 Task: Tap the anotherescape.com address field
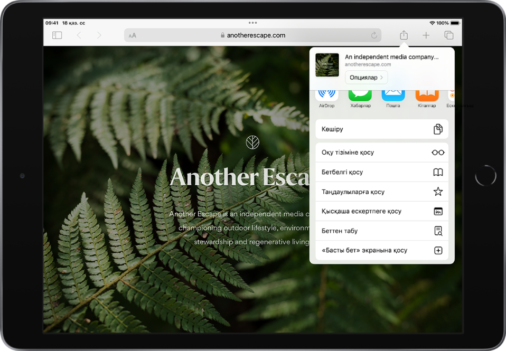pyautogui.click(x=252, y=35)
